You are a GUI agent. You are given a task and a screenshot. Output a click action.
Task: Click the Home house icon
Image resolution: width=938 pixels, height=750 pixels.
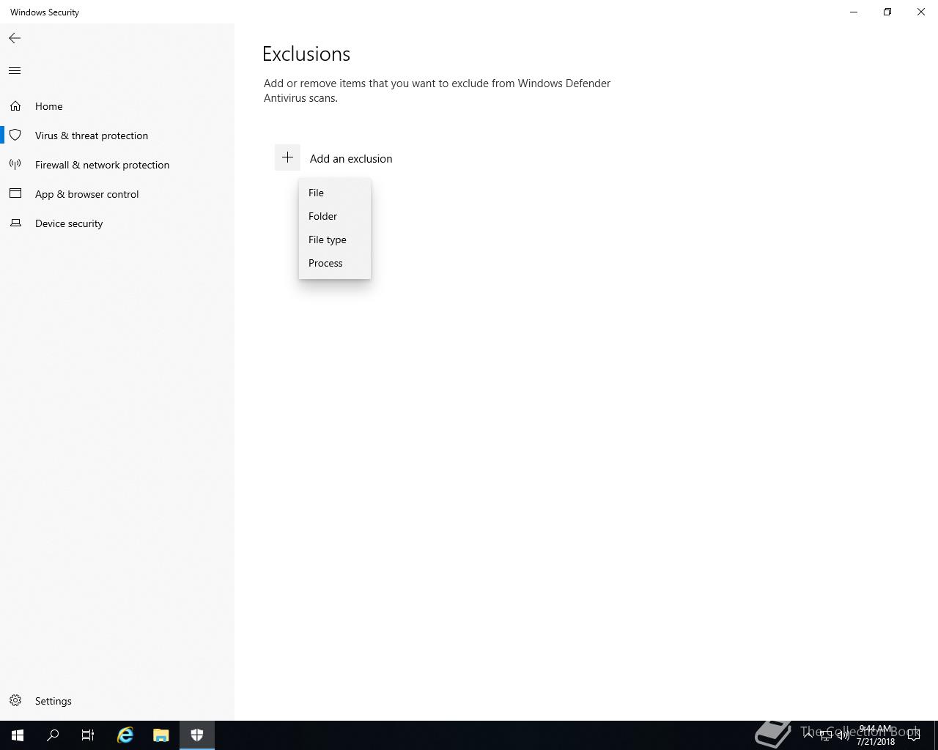pos(15,106)
